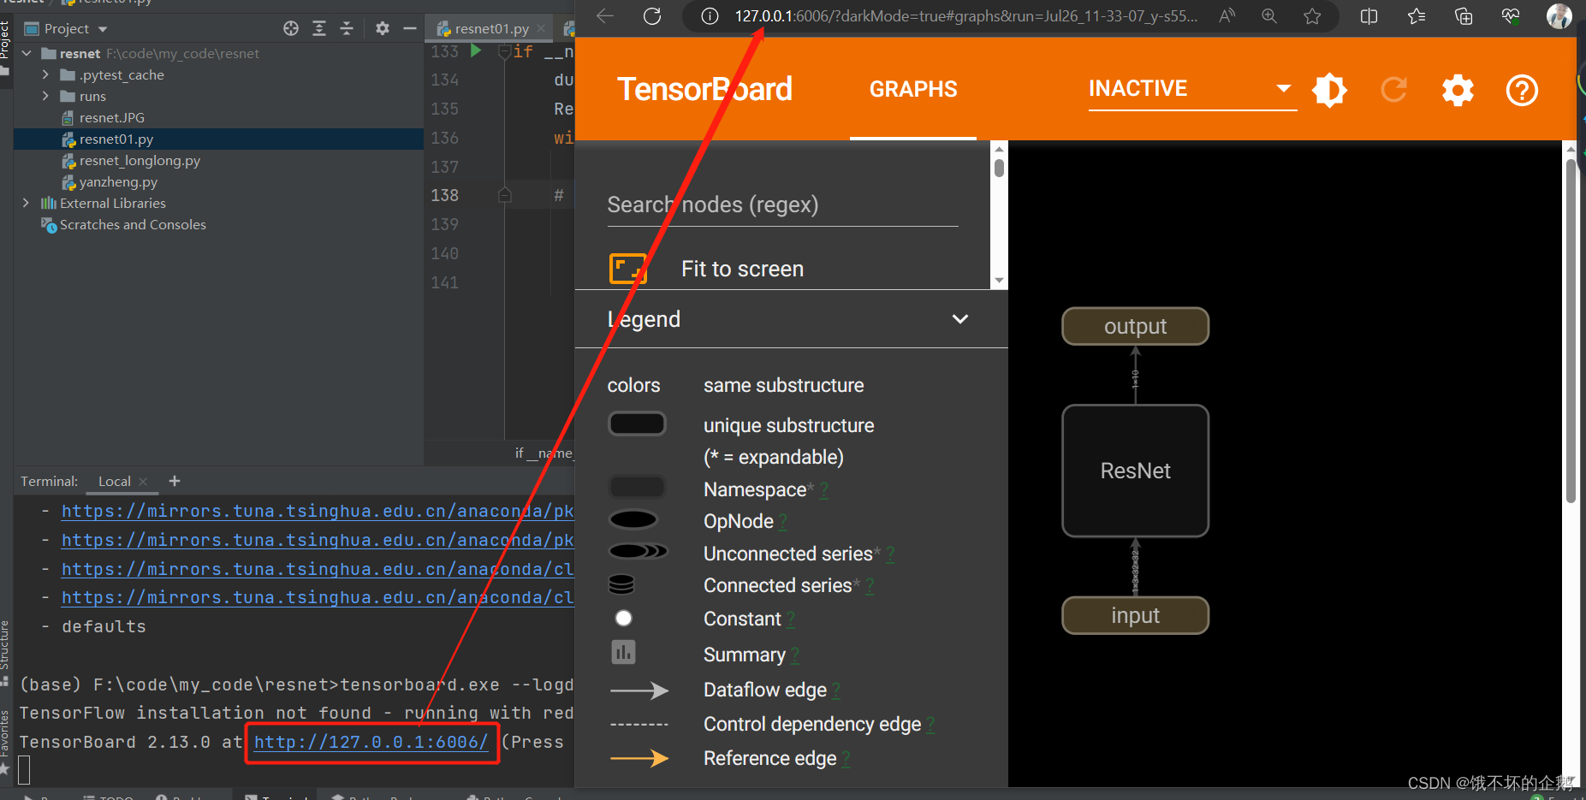Open help for Namespace legend entry
The width and height of the screenshot is (1586, 800).
pos(823,490)
